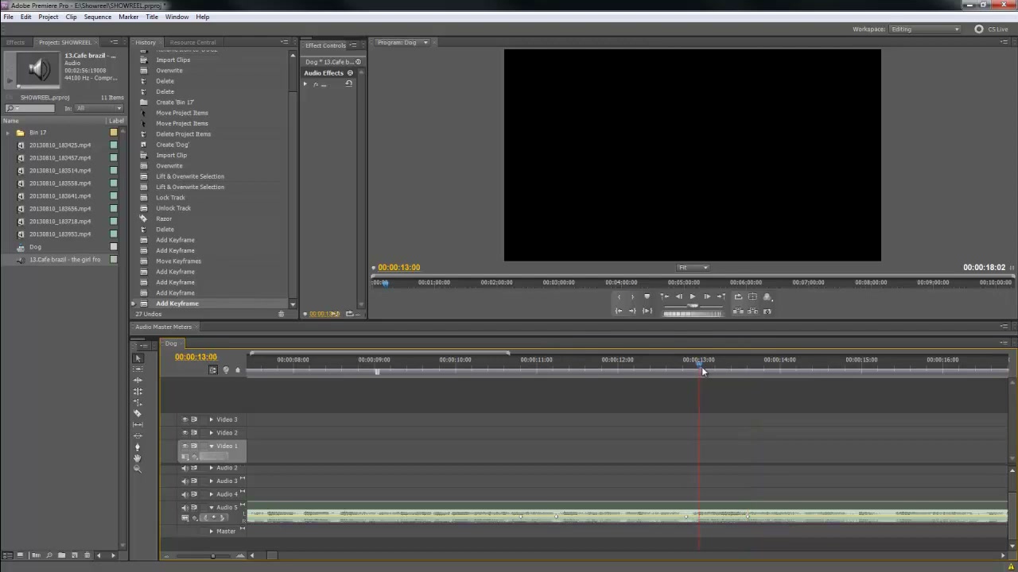This screenshot has width=1018, height=572.
Task: Select the Rate Stretch tool
Action: pyautogui.click(x=138, y=402)
